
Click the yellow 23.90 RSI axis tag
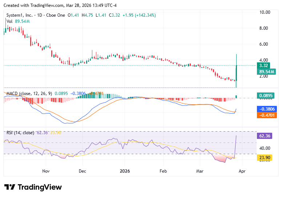[x=265, y=158]
